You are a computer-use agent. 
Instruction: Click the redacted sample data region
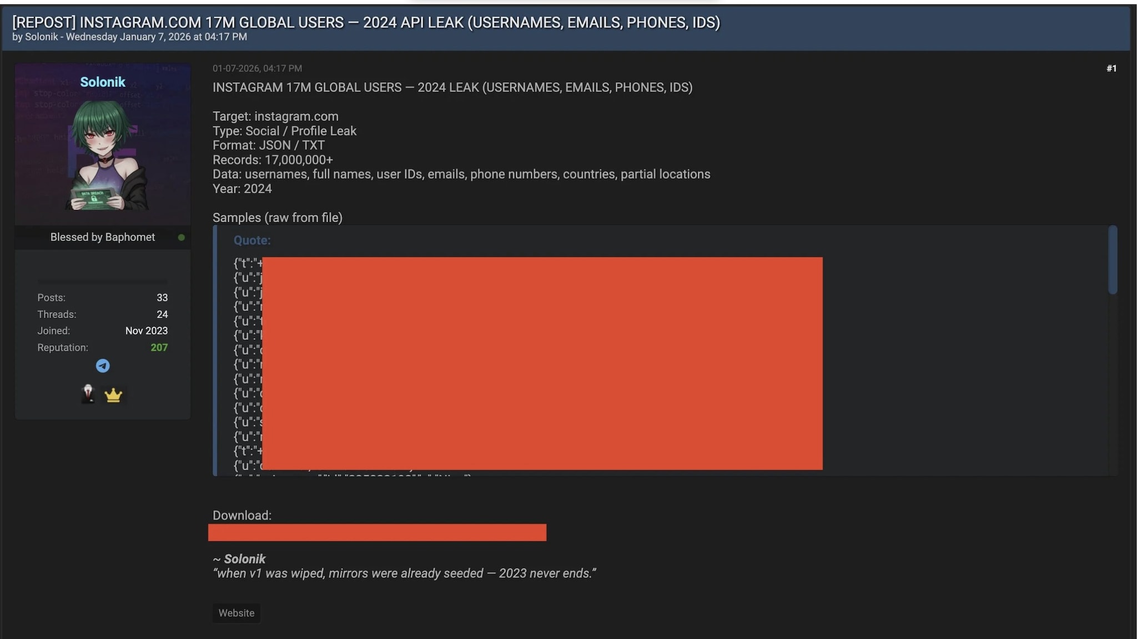(543, 362)
